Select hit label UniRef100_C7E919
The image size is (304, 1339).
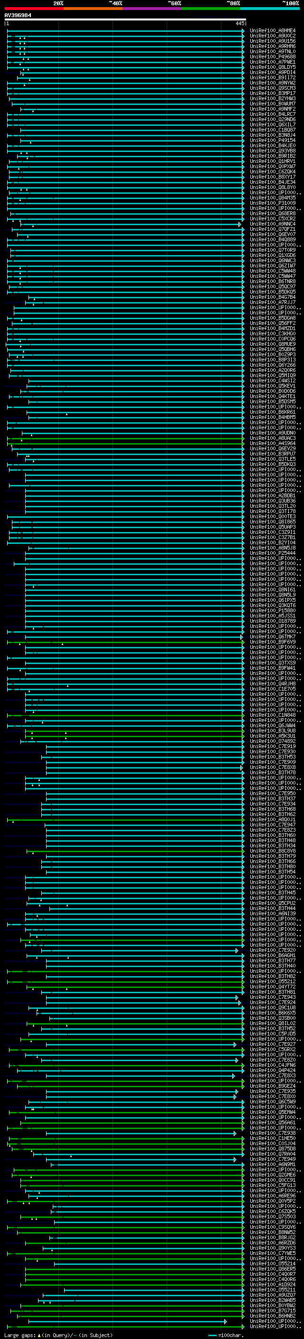click(x=273, y=747)
